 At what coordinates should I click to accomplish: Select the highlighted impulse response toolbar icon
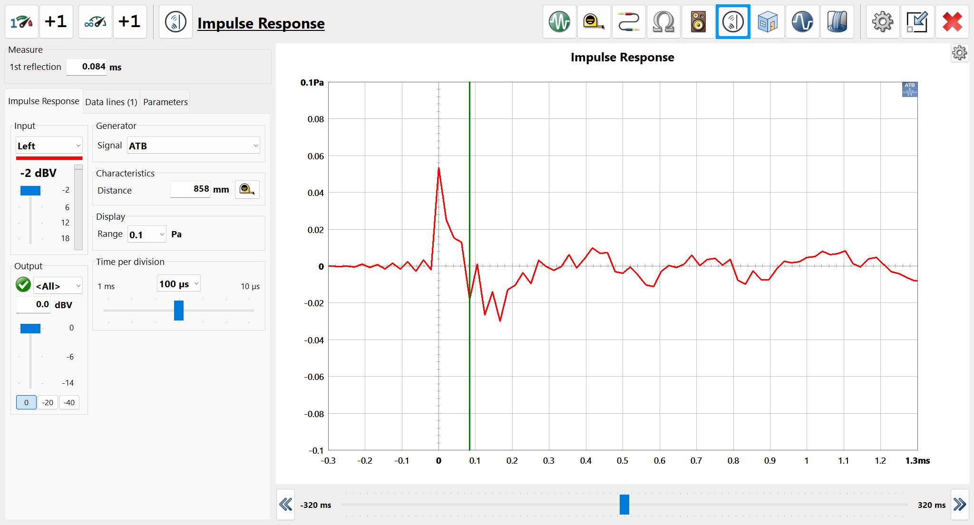[x=733, y=22]
